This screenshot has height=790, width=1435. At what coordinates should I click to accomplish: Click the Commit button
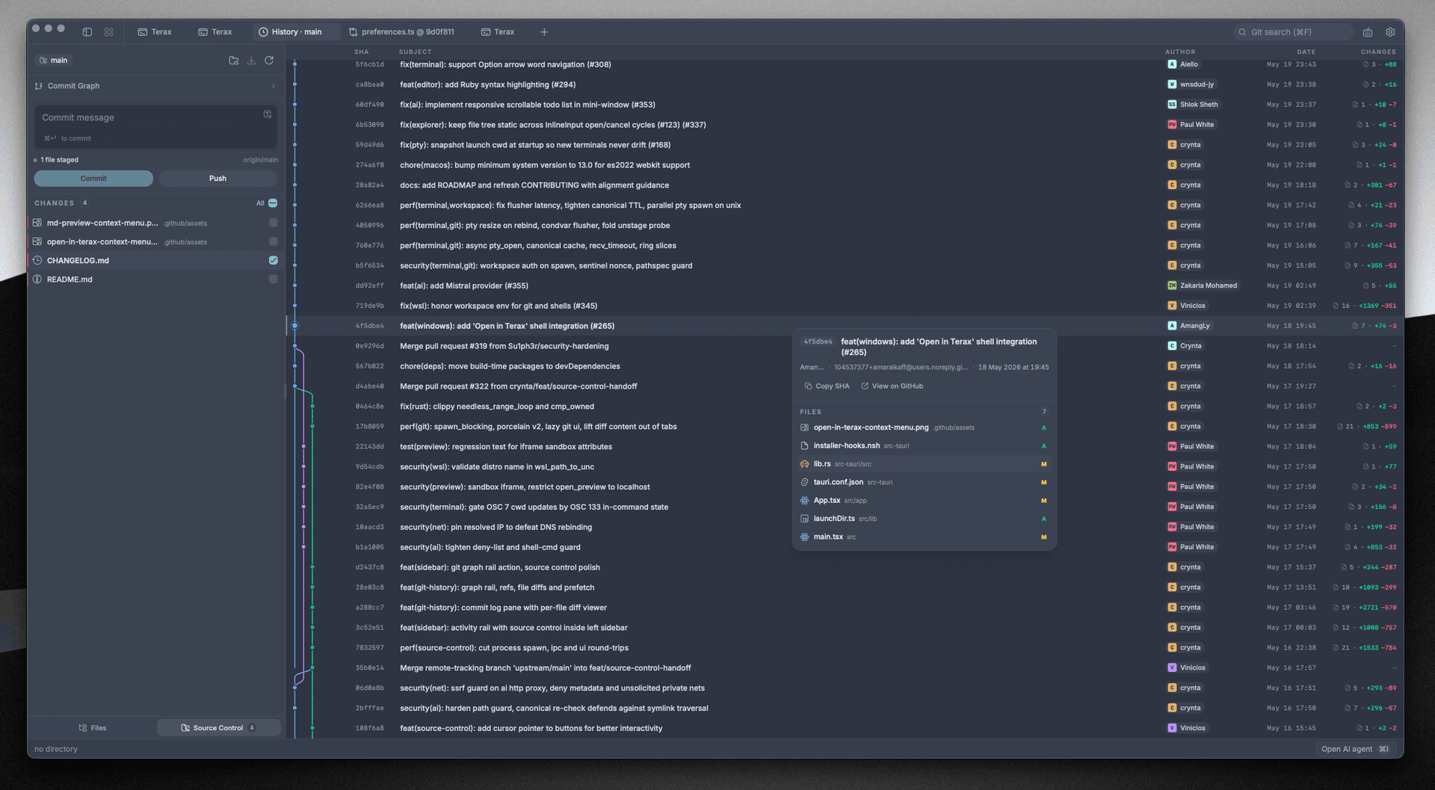[93, 179]
